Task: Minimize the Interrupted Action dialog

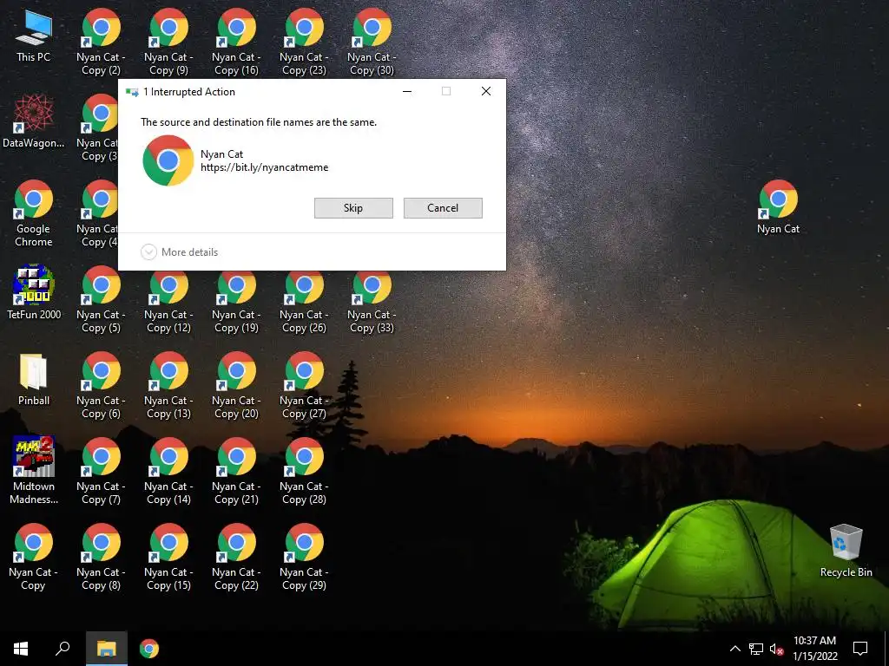Action: pyautogui.click(x=407, y=91)
